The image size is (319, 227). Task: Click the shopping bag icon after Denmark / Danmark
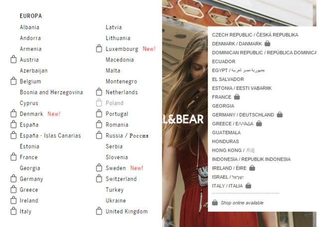[267, 43]
